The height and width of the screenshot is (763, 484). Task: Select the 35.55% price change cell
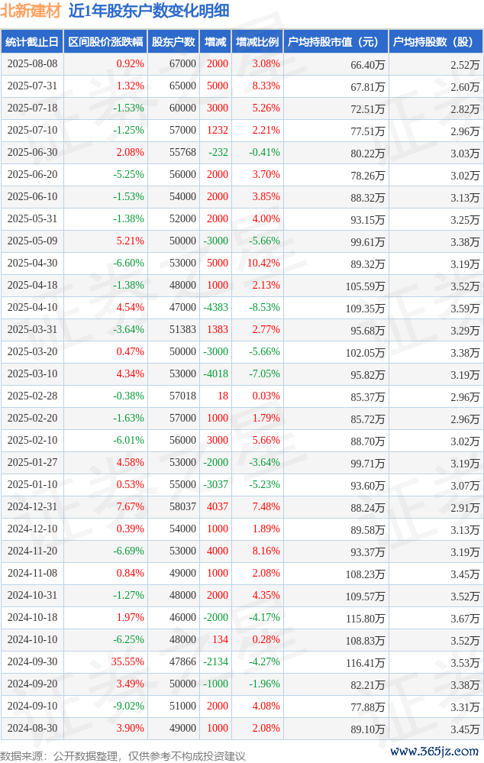(127, 661)
